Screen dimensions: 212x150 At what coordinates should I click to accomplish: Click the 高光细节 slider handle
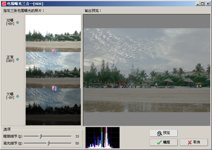coord(48,143)
